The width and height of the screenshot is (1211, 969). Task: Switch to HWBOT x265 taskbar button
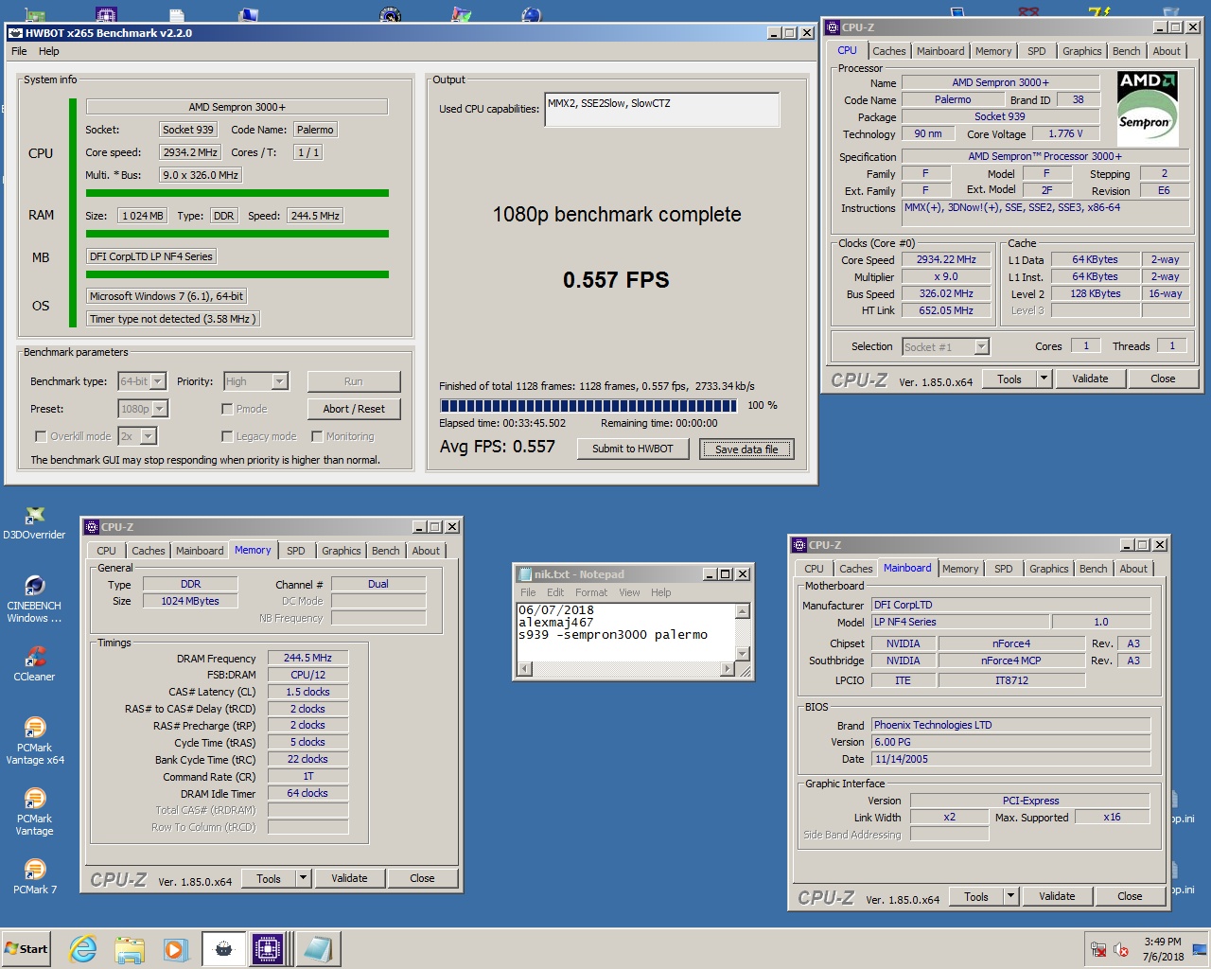(x=223, y=949)
